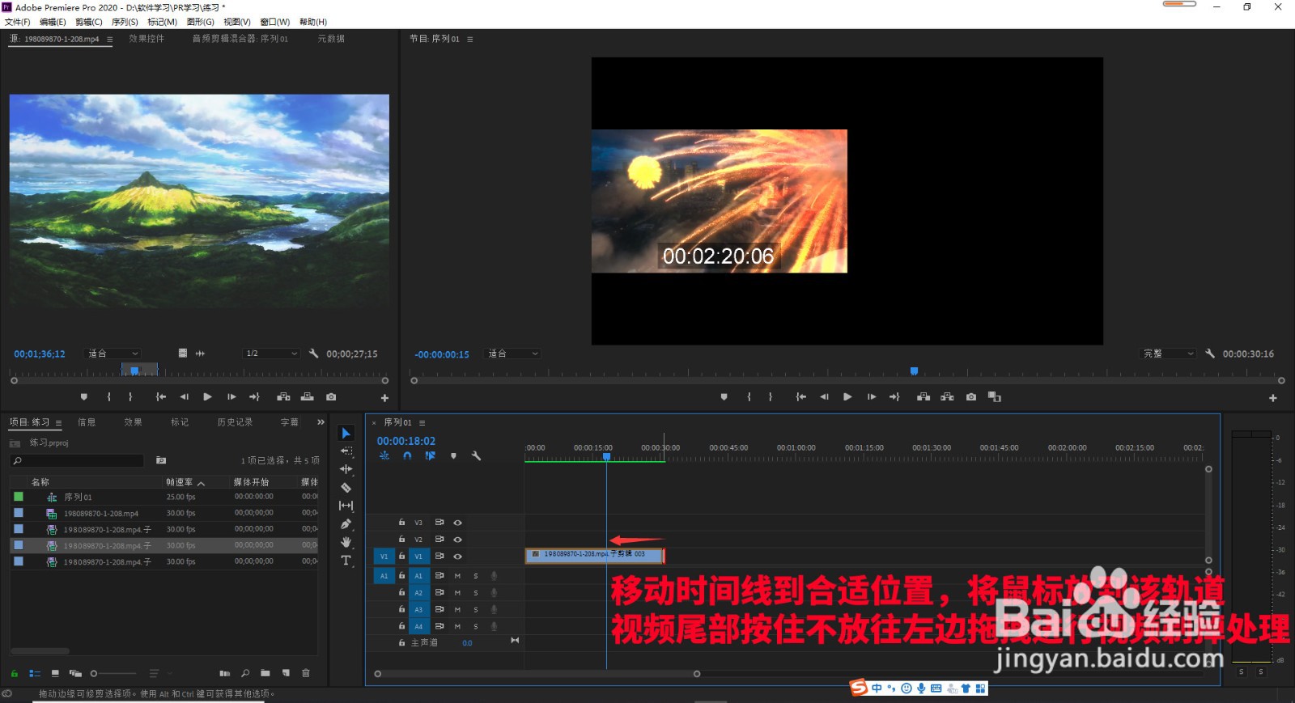Click the Find magnifier in project panel
The width and height of the screenshot is (1295, 703).
[245, 673]
